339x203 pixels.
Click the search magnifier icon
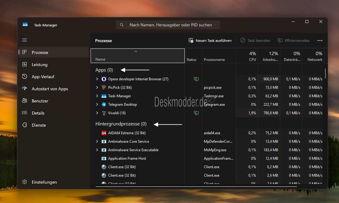click(122, 25)
